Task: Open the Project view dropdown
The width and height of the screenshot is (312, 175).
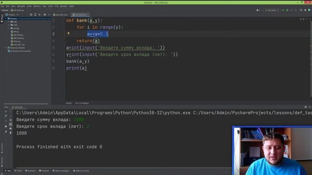Action: pos(12,15)
